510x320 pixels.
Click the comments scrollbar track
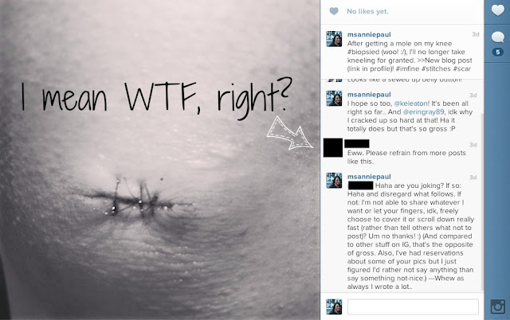[x=482, y=185]
